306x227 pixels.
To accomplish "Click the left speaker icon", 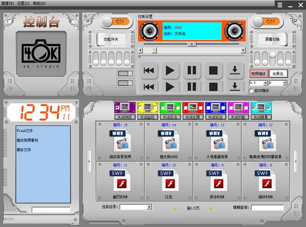I will coord(149,31).
